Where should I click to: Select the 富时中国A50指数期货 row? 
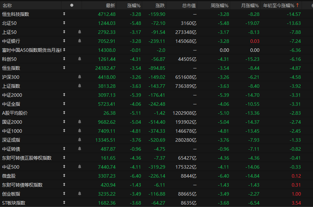(x=31, y=50)
